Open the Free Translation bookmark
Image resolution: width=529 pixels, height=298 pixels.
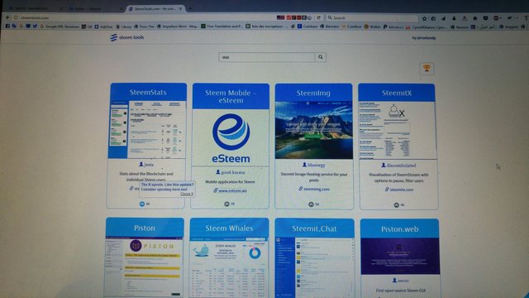[x=222, y=26]
